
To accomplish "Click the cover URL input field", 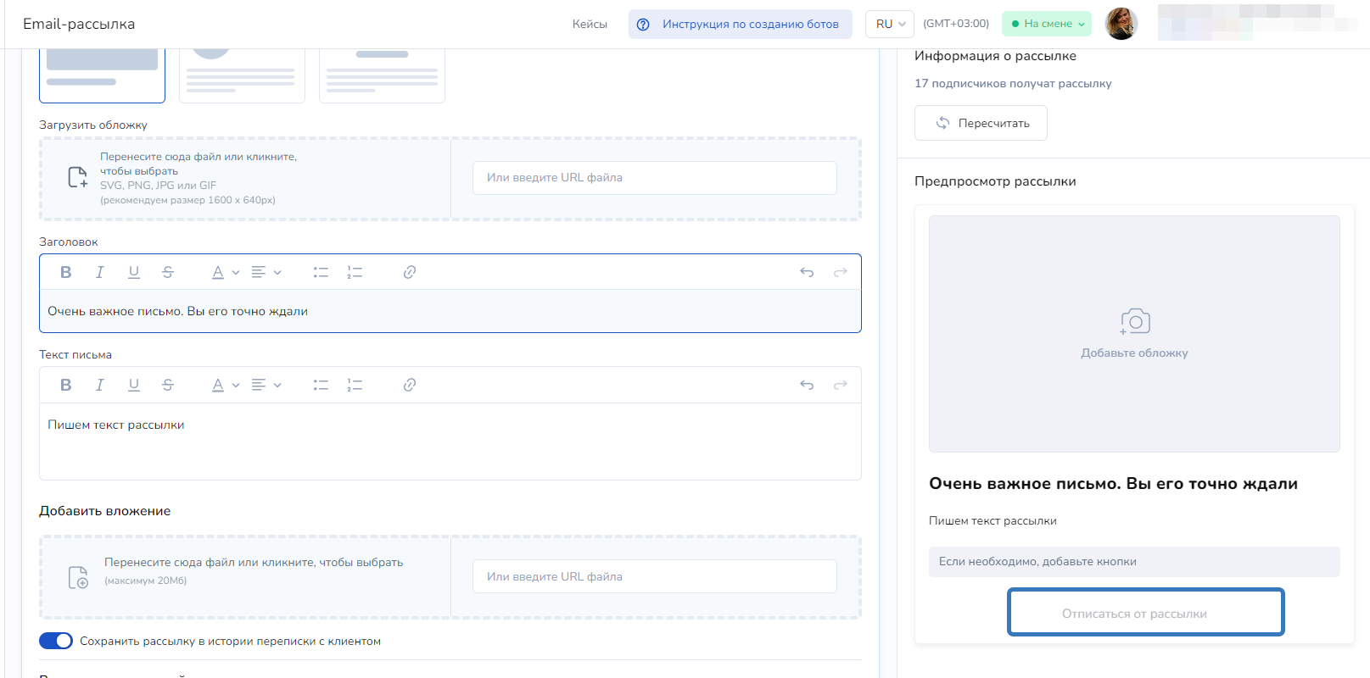I will [654, 178].
